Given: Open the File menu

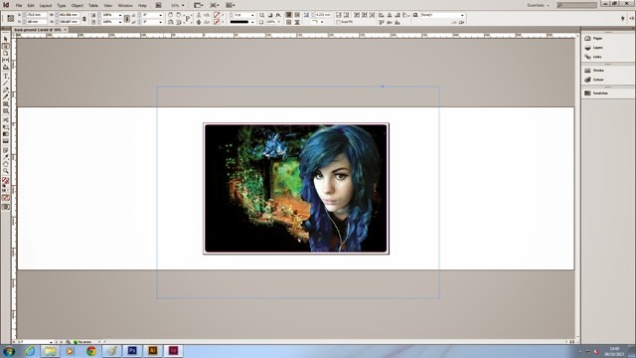Looking at the screenshot, I should [x=19, y=6].
